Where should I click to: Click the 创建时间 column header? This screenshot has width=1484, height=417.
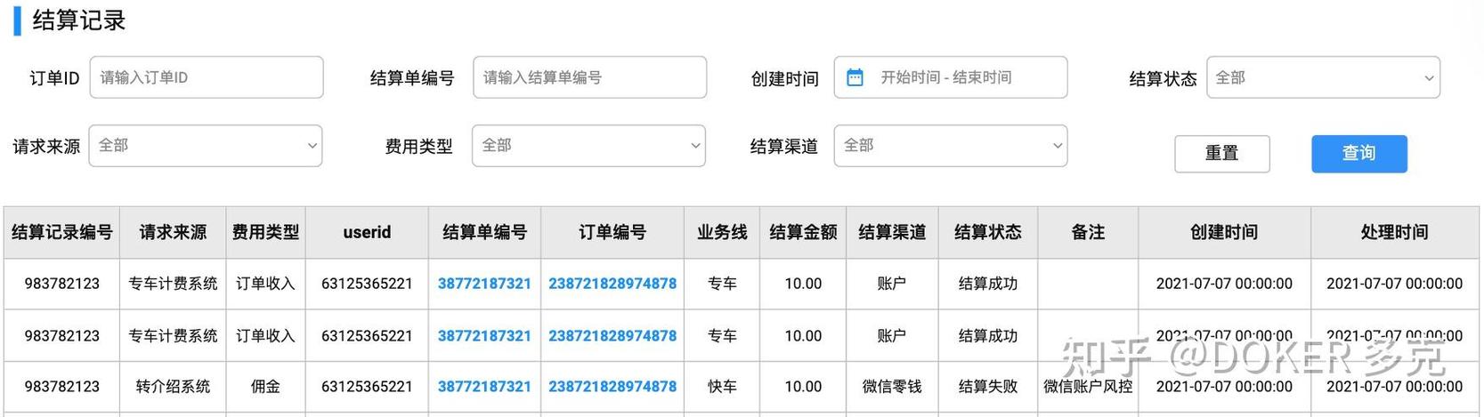[x=1224, y=232]
